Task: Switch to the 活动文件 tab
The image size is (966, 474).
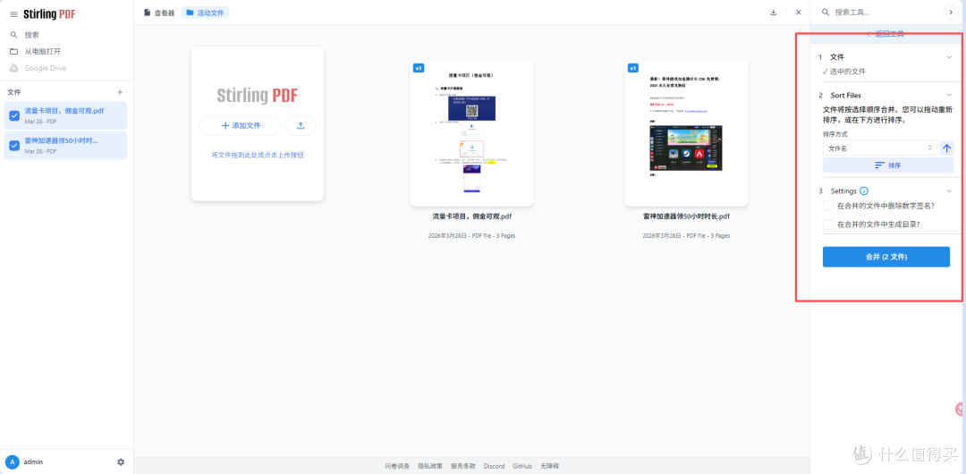Action: 205,13
